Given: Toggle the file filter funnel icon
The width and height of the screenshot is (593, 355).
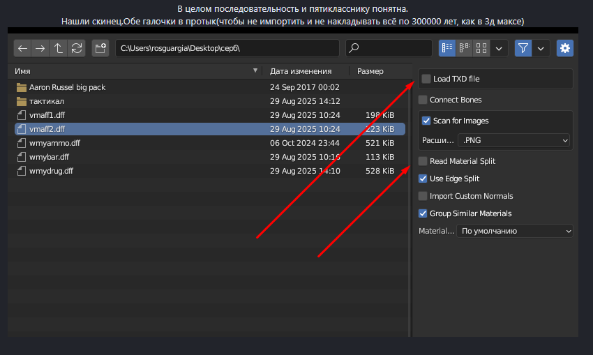Looking at the screenshot, I should coord(523,48).
